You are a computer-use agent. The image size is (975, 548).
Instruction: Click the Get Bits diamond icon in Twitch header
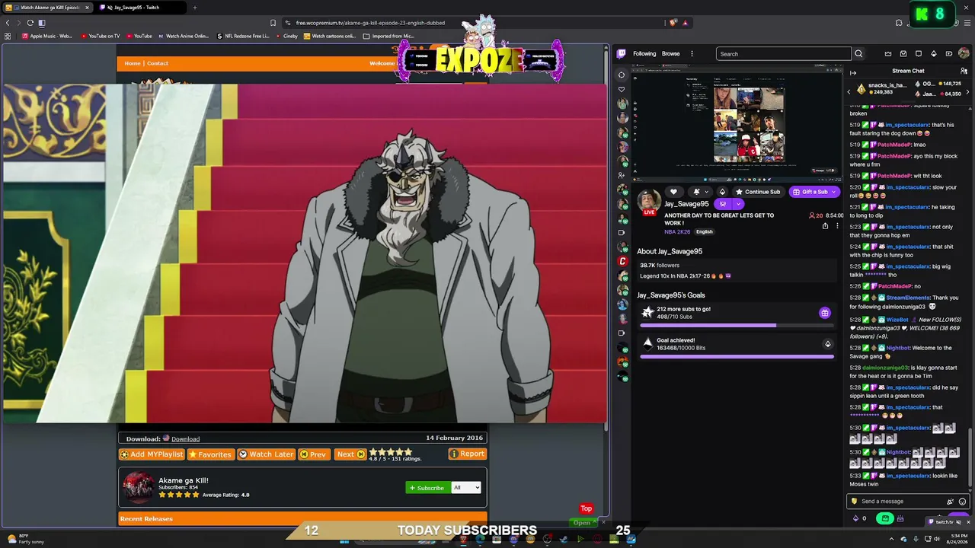(x=934, y=54)
